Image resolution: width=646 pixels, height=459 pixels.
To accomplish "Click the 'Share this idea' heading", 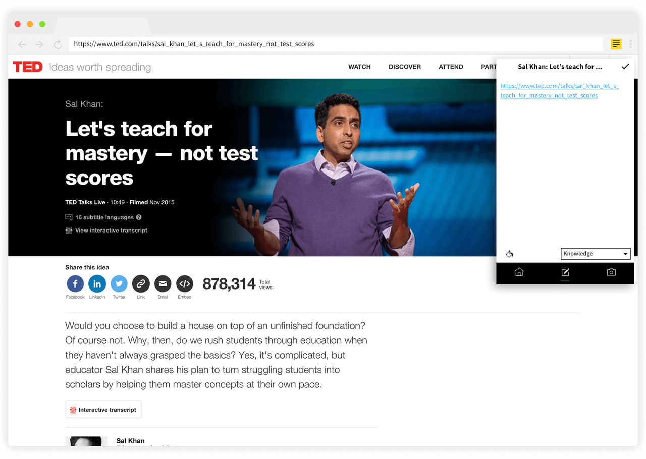I will 87,267.
